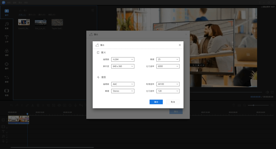Click the blue 確定 confirm button
Viewport: 276px width, 149px height.
click(156, 102)
